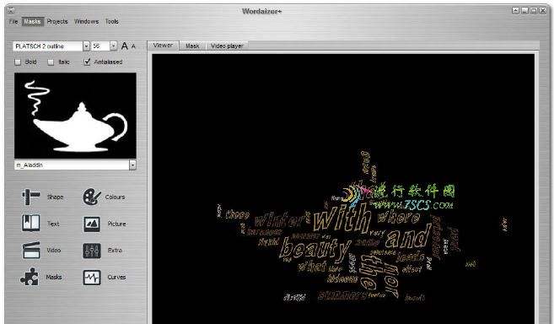
Task: Click the Picture label
Action: pos(116,224)
